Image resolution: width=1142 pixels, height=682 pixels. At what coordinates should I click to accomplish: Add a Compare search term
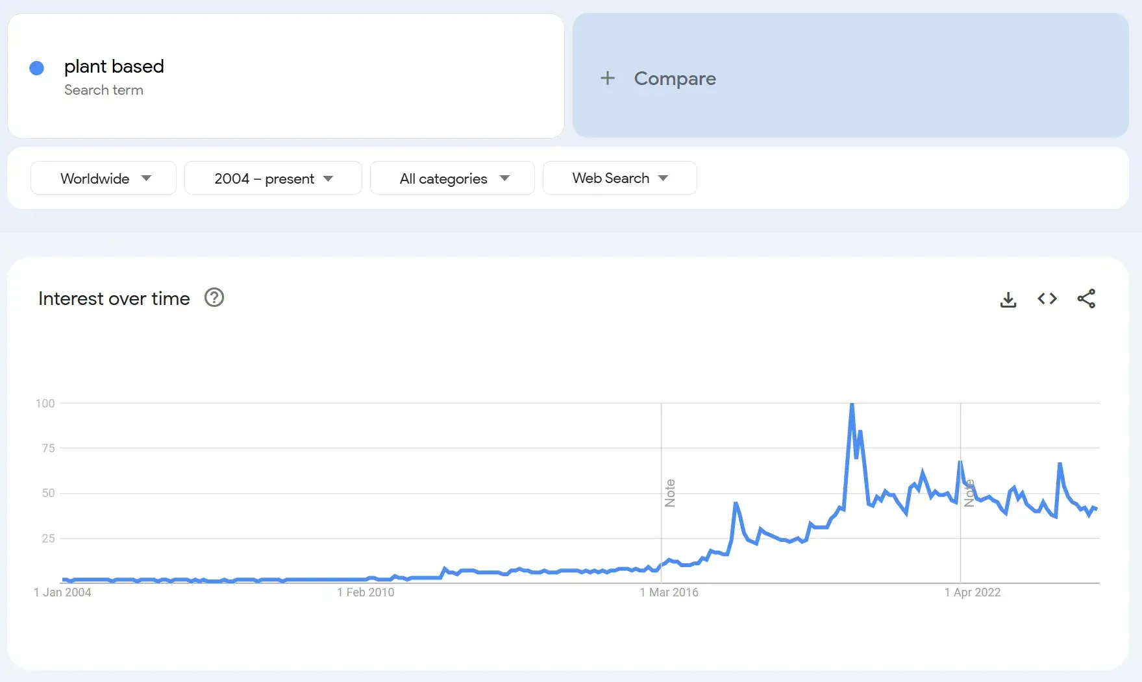(x=675, y=79)
